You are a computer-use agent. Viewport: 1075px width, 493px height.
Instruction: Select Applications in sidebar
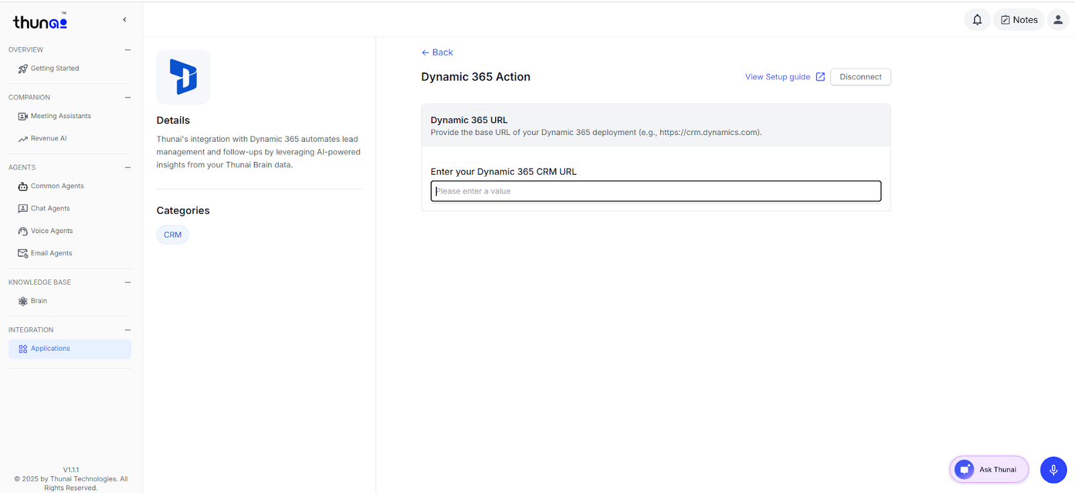click(69, 349)
